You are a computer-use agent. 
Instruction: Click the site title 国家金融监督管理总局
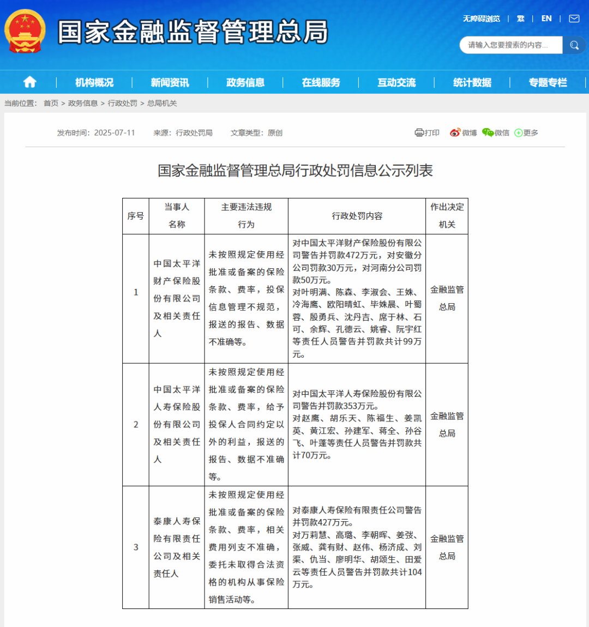tap(193, 32)
